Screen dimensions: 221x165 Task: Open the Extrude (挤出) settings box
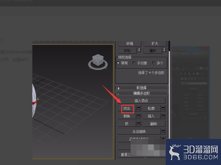(x=139, y=108)
